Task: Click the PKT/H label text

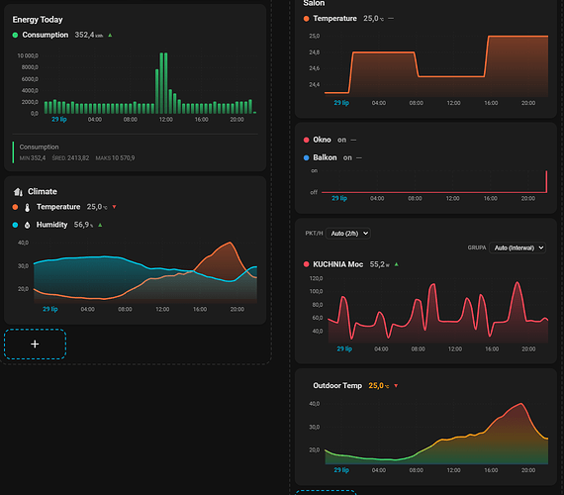Action: tap(314, 234)
